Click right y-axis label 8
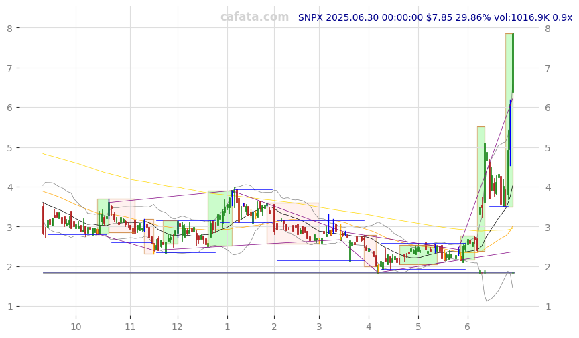 coord(548,28)
